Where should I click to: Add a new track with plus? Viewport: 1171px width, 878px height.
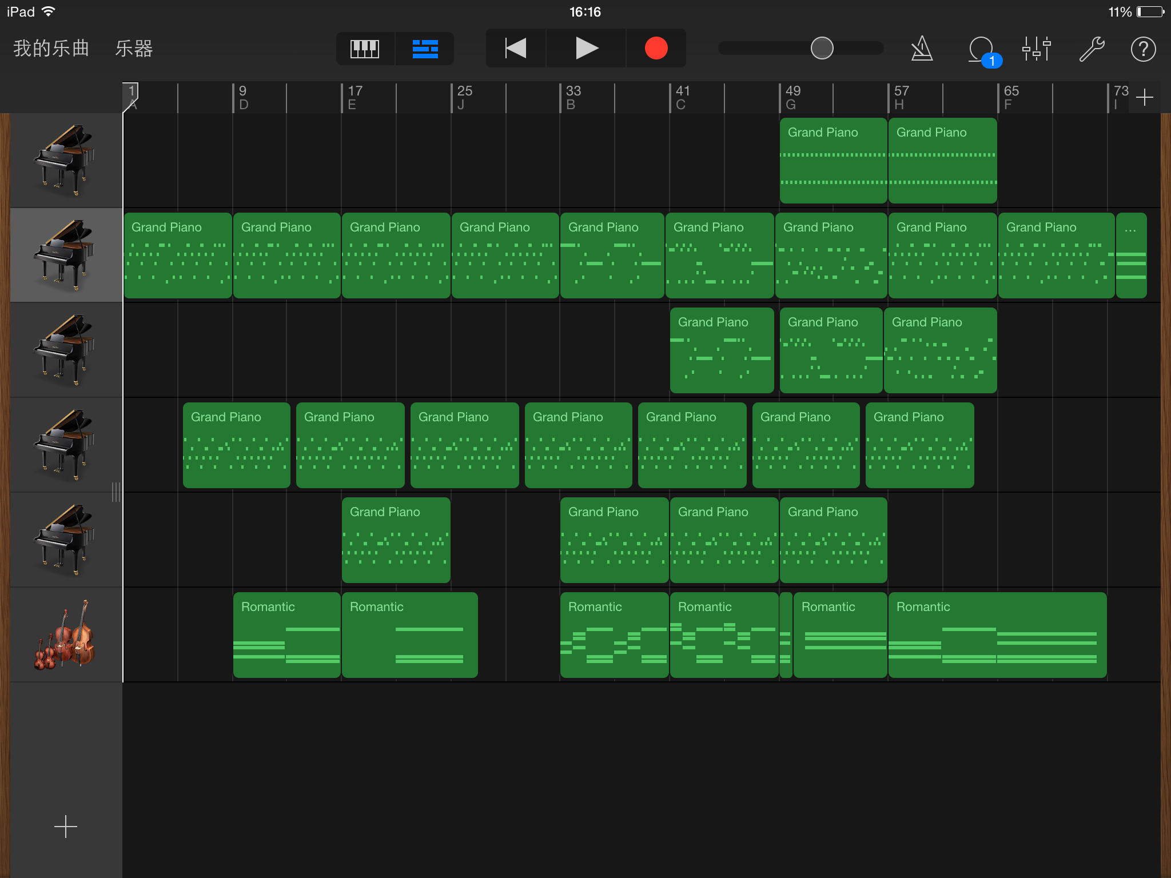click(x=65, y=827)
